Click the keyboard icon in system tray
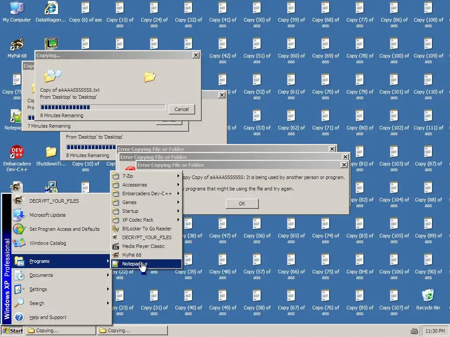Viewport: 450px width, 337px height. (x=414, y=331)
